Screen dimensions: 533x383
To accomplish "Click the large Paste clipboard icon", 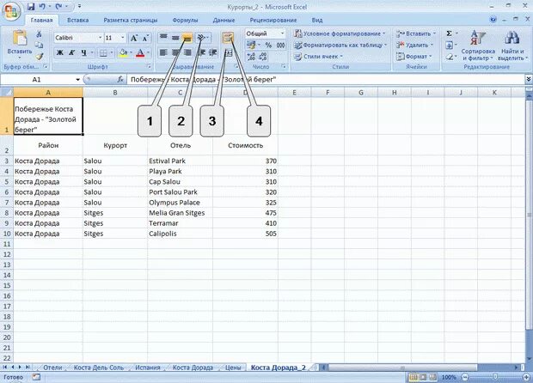I will tap(20, 38).
